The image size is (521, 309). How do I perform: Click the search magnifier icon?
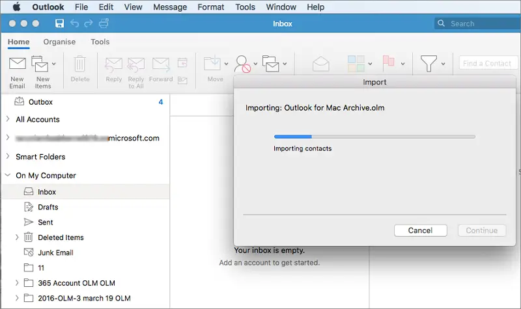point(441,23)
